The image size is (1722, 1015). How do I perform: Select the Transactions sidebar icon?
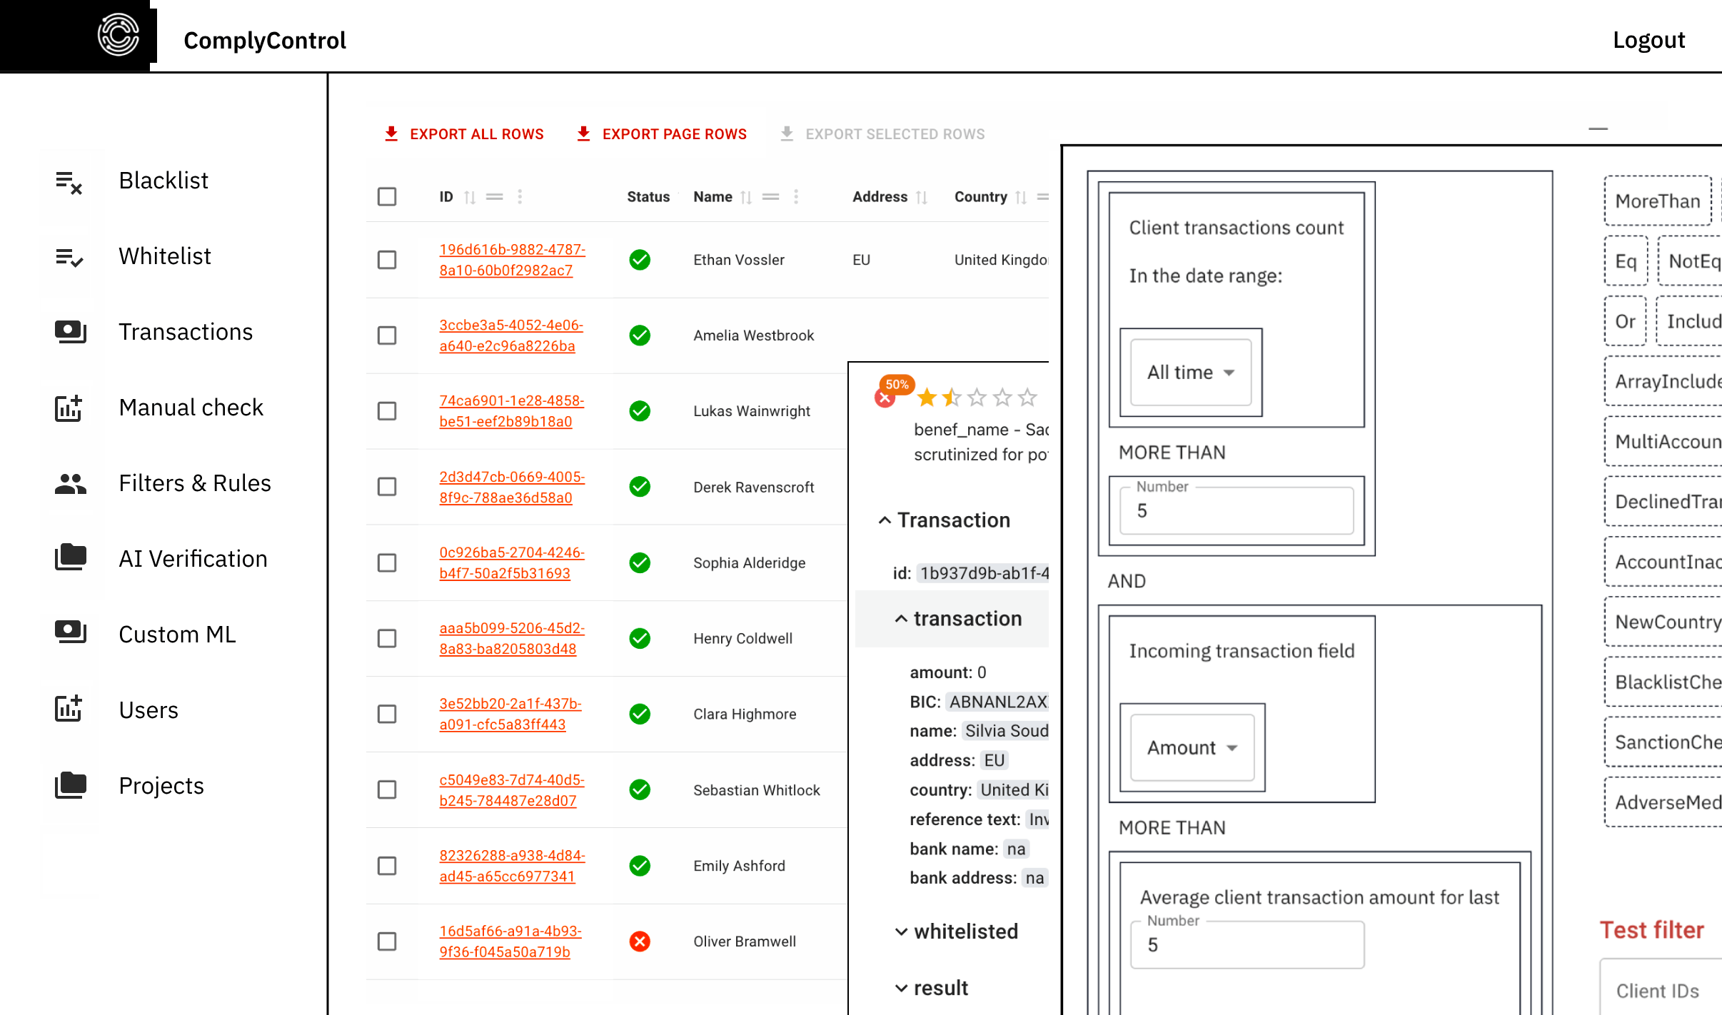pyautogui.click(x=69, y=331)
